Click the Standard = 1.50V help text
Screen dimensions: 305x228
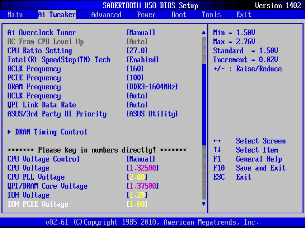[x=246, y=50]
